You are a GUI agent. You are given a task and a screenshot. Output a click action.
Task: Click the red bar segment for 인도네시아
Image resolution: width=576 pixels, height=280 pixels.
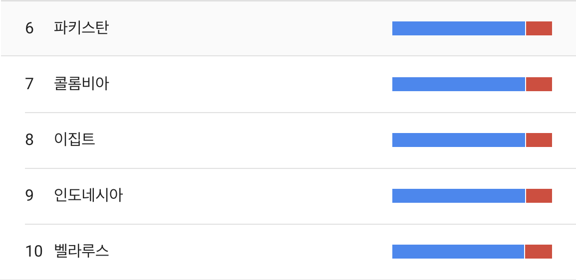(539, 196)
